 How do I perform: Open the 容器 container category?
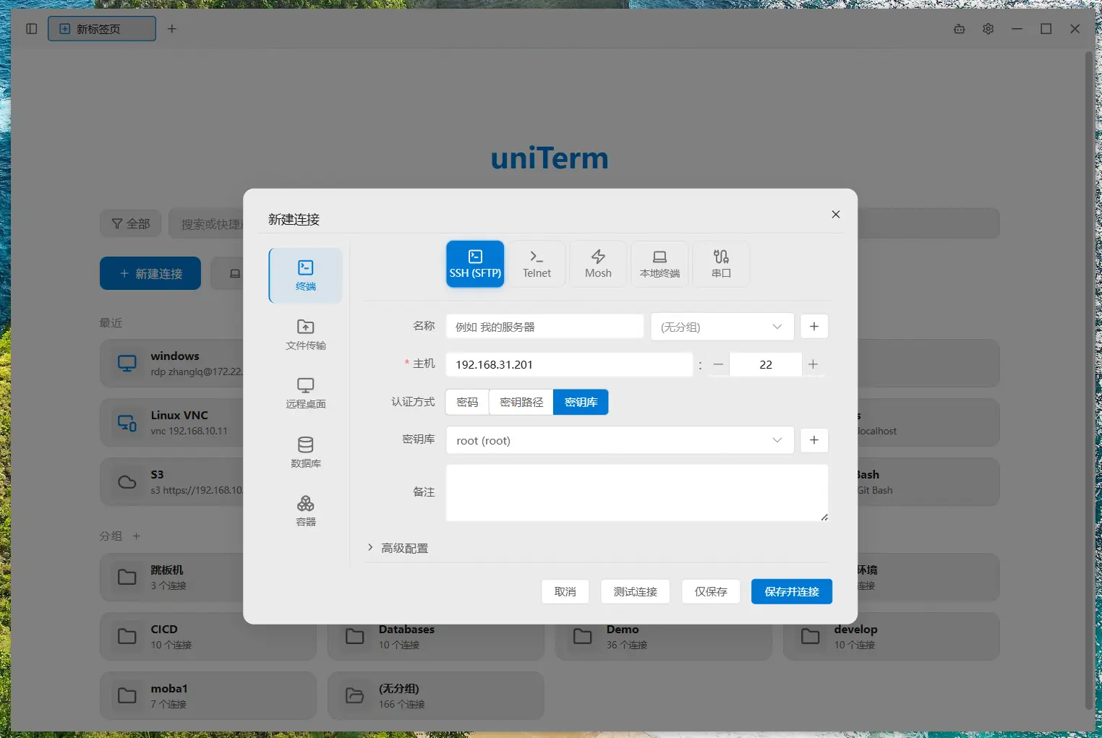tap(306, 511)
